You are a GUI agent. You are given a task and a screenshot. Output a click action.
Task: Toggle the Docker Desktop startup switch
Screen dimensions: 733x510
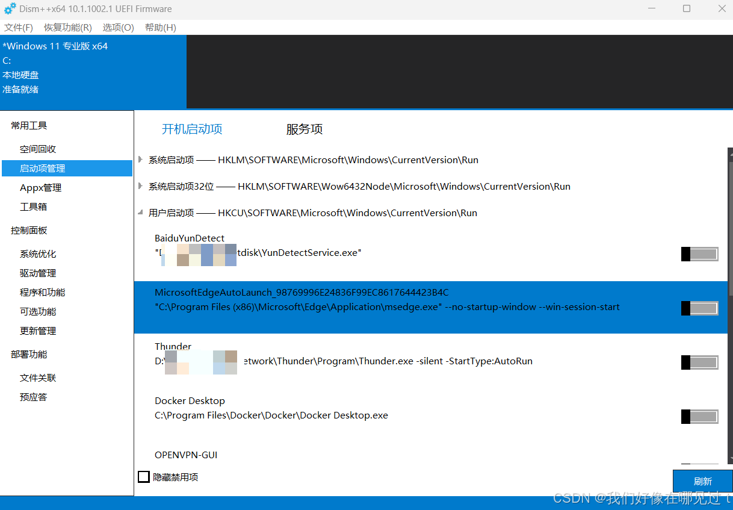point(699,417)
